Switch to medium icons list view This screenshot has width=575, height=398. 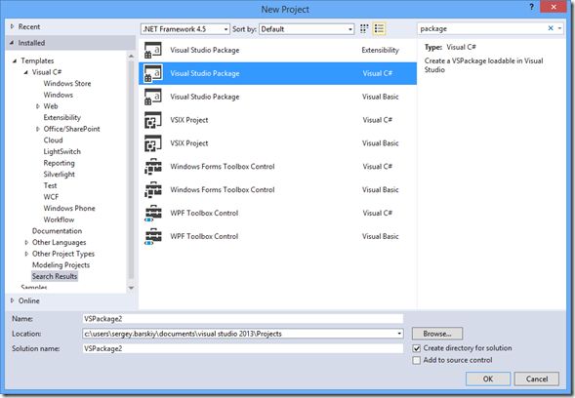pos(379,29)
